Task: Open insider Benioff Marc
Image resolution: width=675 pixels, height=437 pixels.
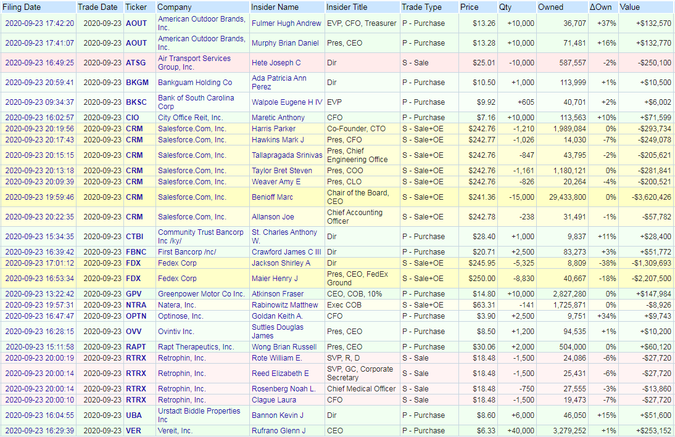Action: coord(272,197)
